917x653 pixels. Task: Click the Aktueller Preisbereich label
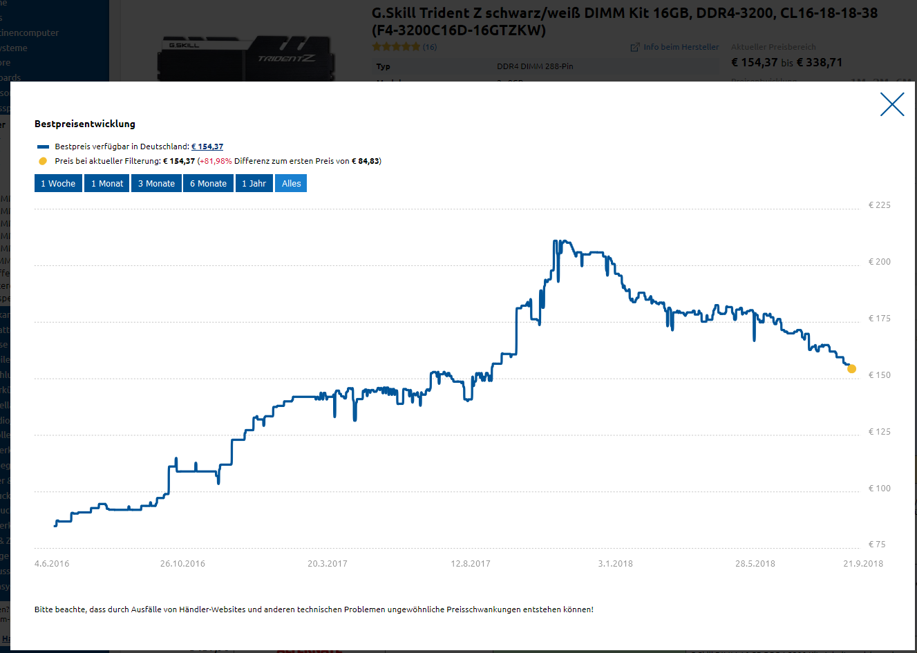click(773, 47)
